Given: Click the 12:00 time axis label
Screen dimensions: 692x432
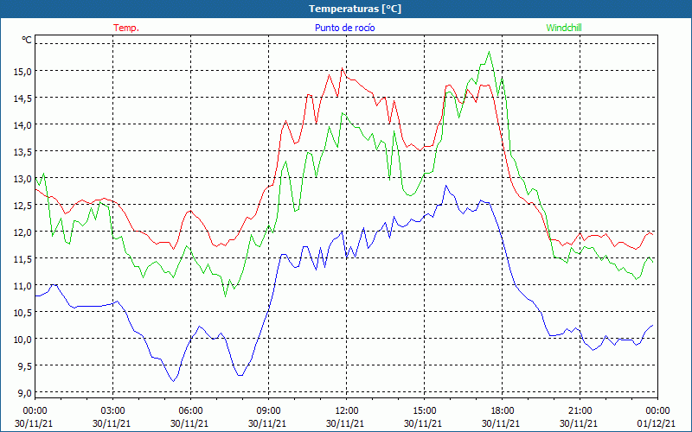Looking at the screenshot, I should 347,411.
